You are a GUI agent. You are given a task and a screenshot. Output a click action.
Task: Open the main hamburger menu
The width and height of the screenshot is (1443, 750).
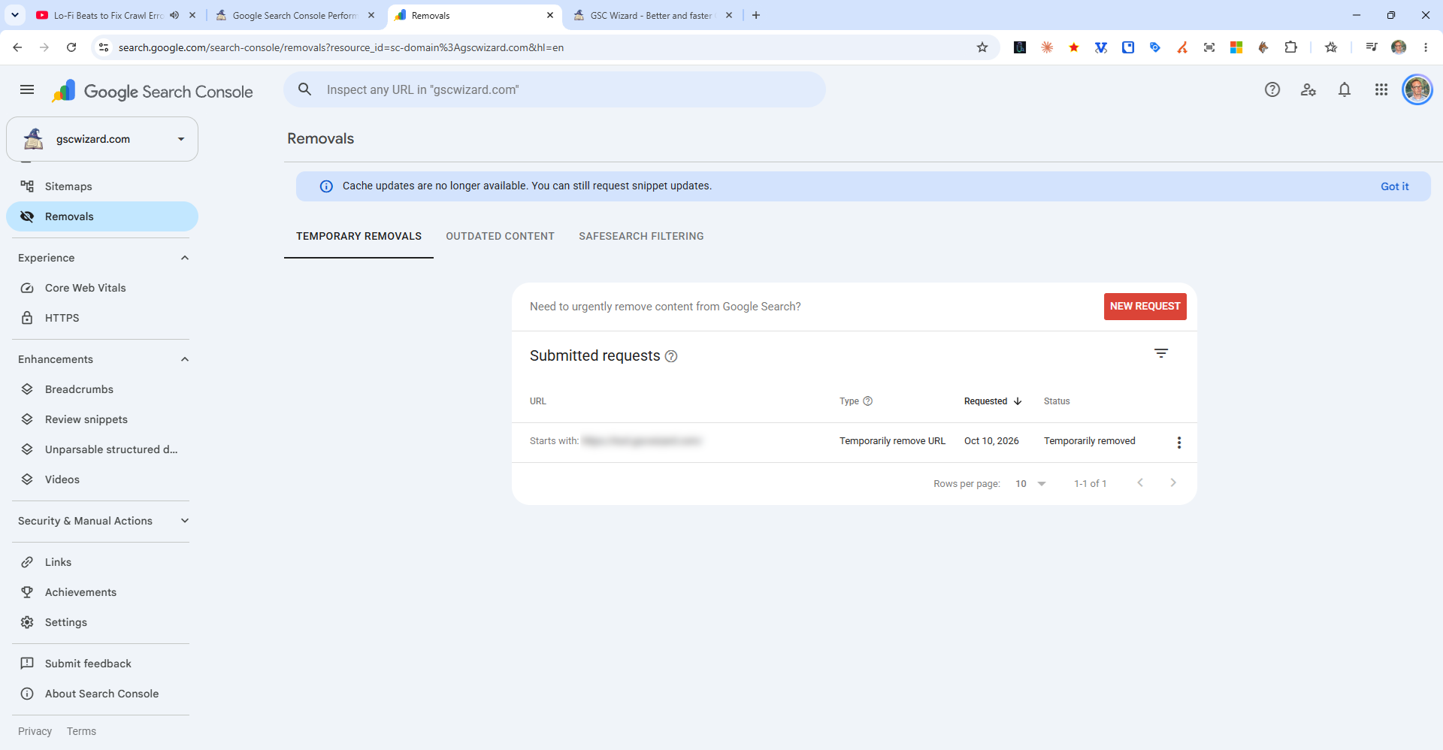click(x=27, y=90)
